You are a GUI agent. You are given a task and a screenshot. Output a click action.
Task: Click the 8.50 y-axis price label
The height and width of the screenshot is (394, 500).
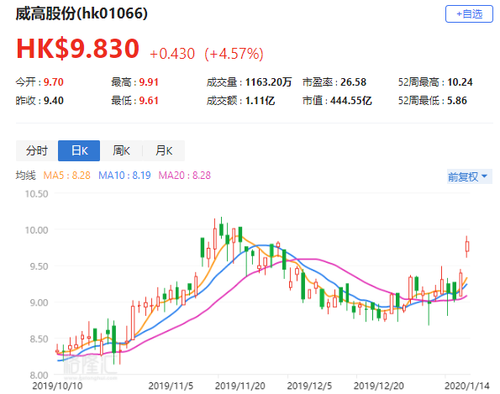click(x=39, y=339)
